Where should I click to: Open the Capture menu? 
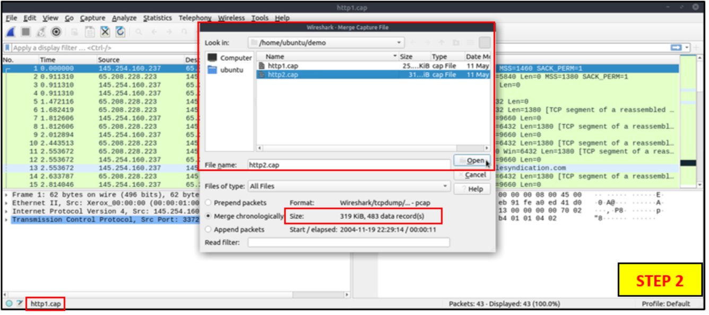coord(92,18)
